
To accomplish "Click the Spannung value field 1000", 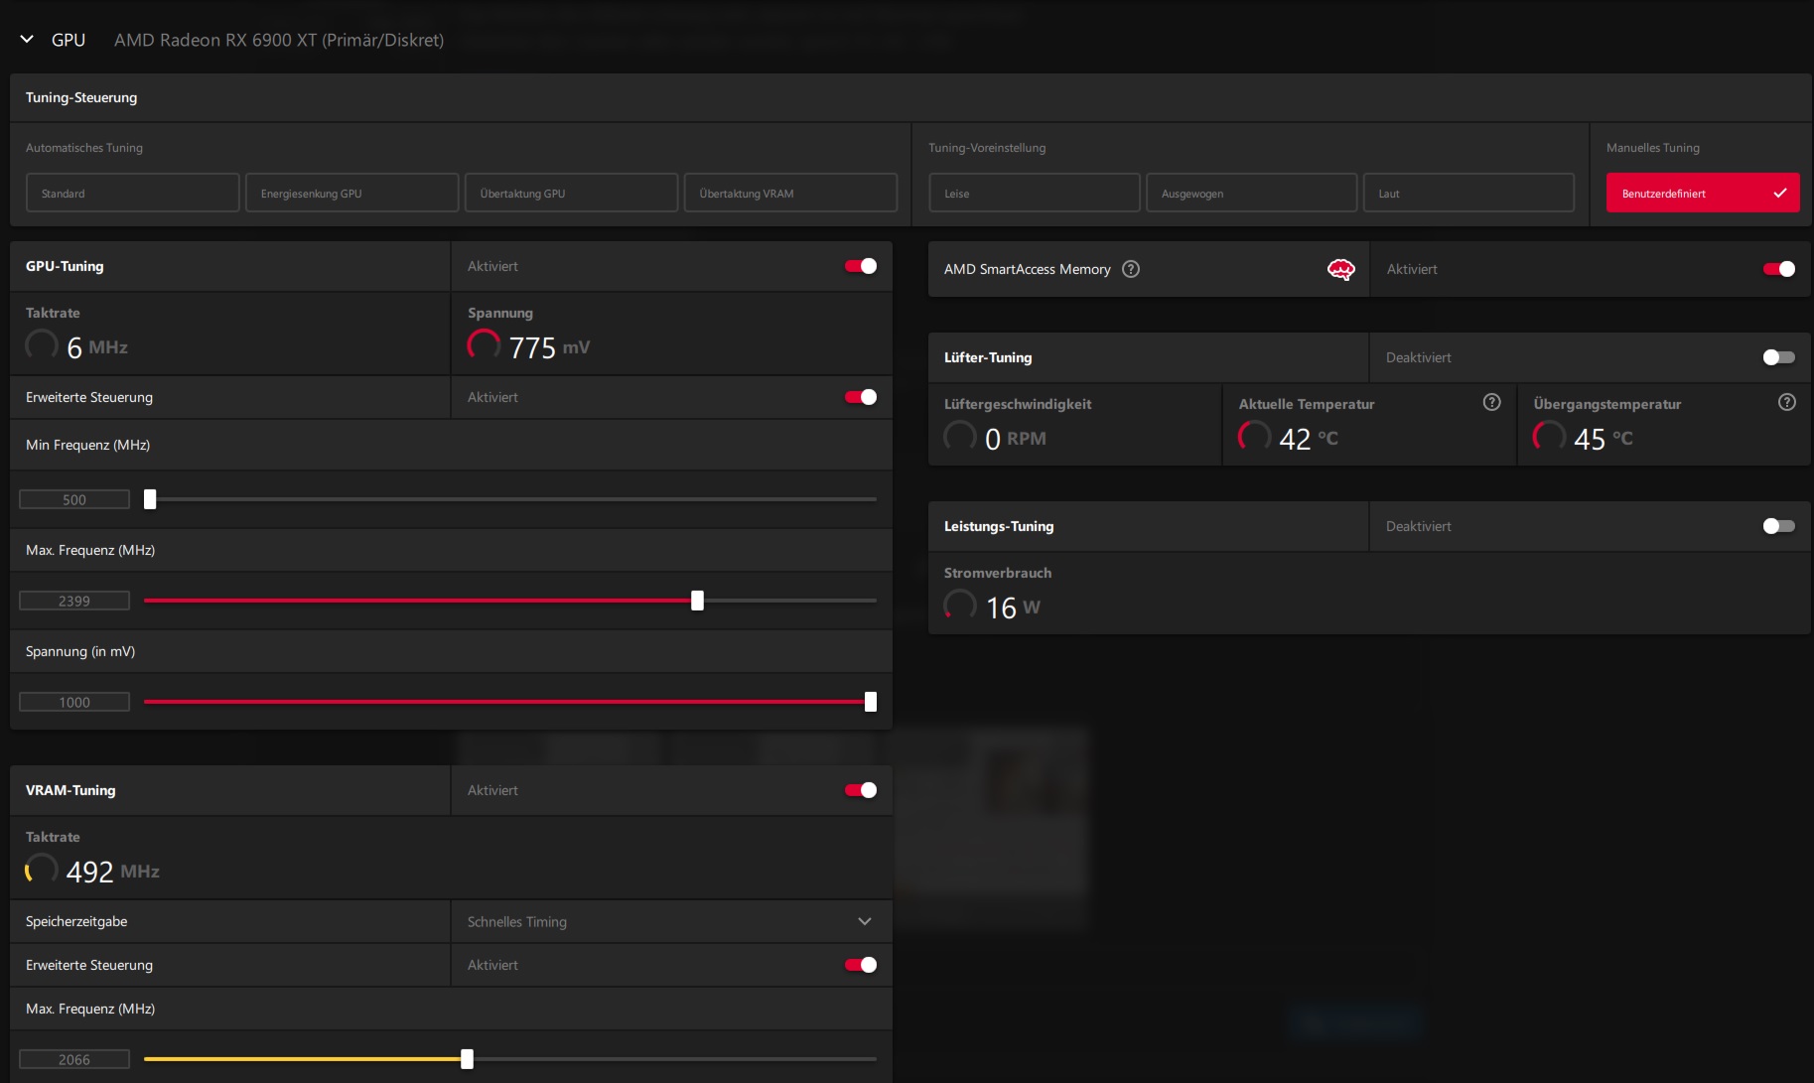I will tap(74, 702).
